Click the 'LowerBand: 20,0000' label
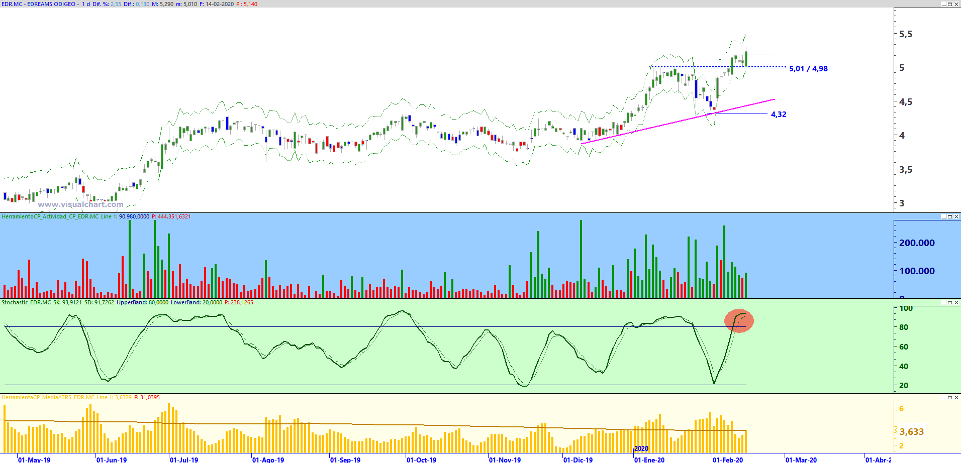This screenshot has height=463, width=961. tap(196, 302)
